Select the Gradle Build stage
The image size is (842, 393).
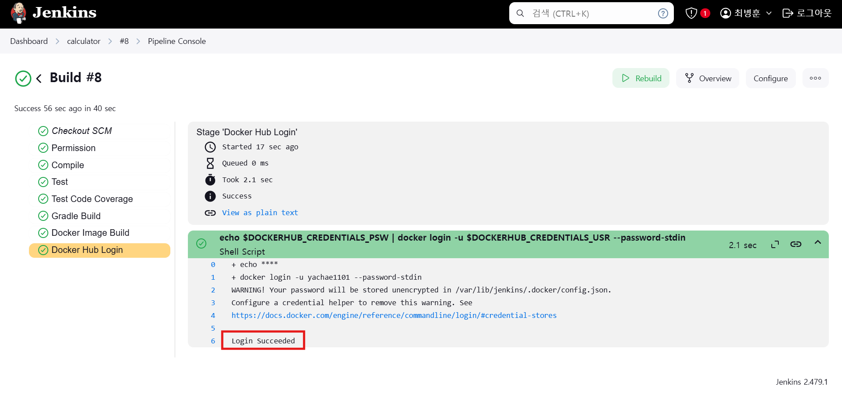tap(99, 216)
